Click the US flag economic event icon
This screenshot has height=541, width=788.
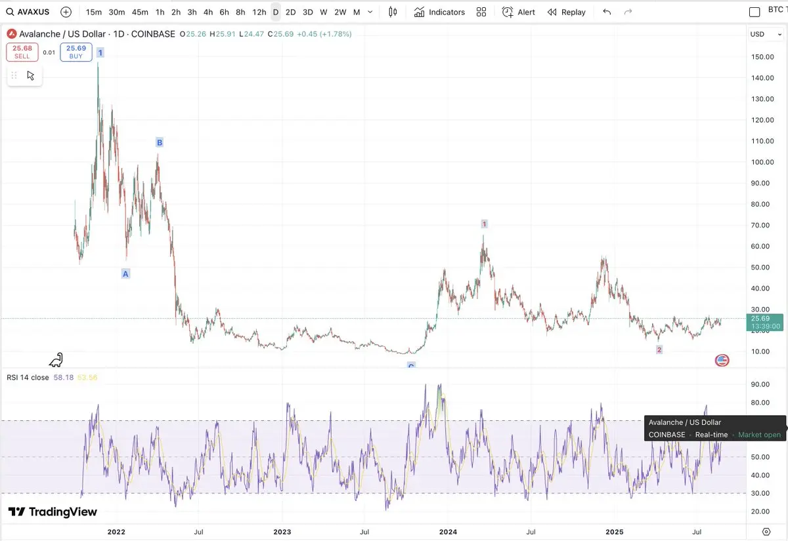(722, 359)
